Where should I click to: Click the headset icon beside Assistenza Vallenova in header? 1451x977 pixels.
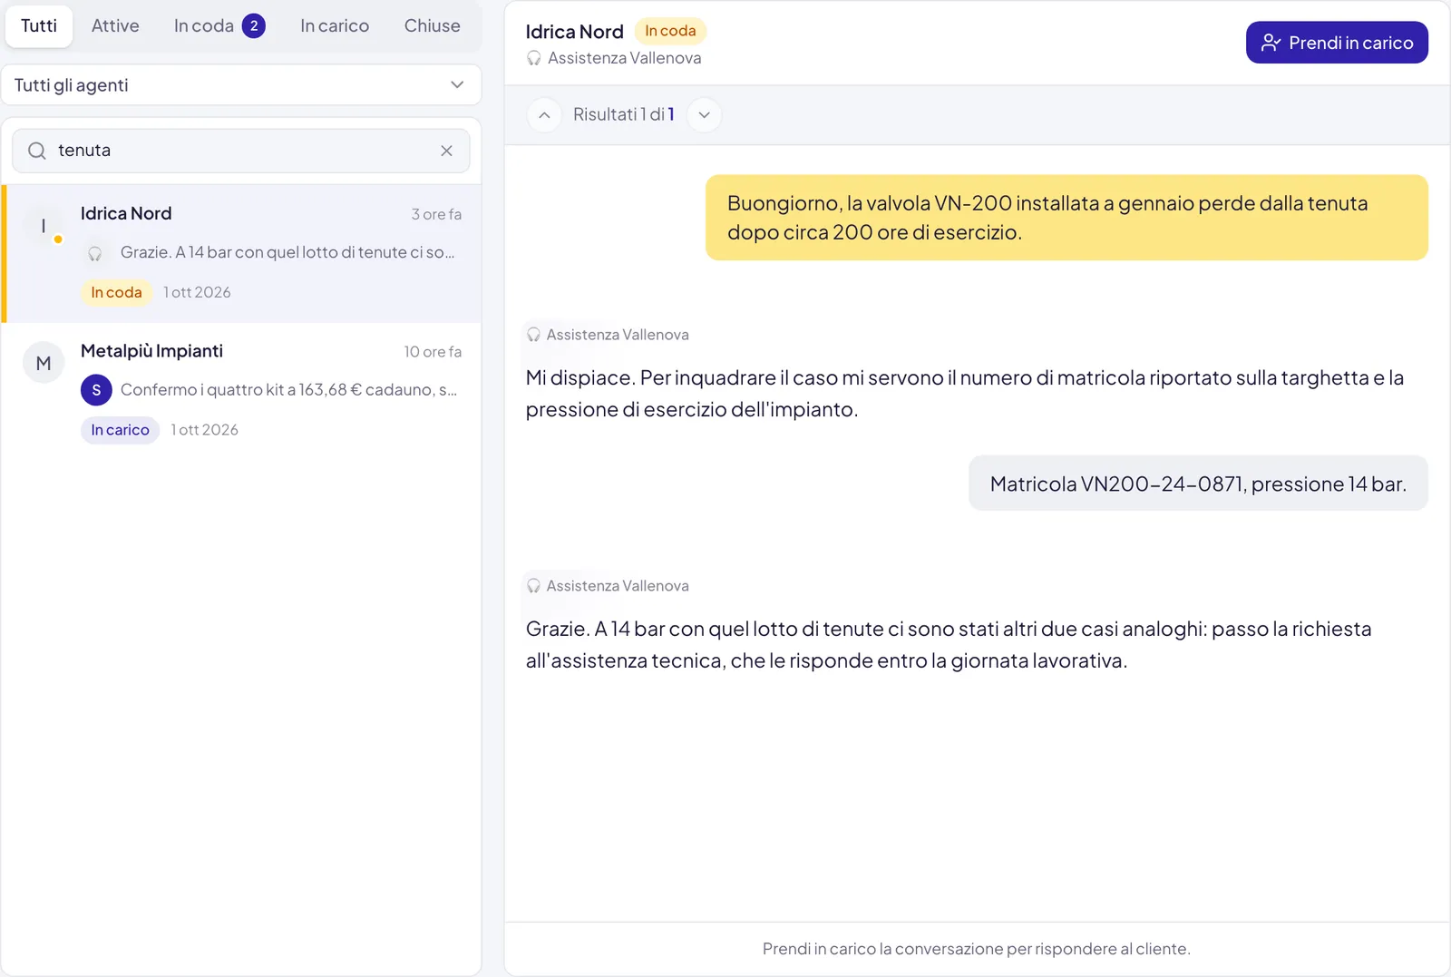click(534, 58)
